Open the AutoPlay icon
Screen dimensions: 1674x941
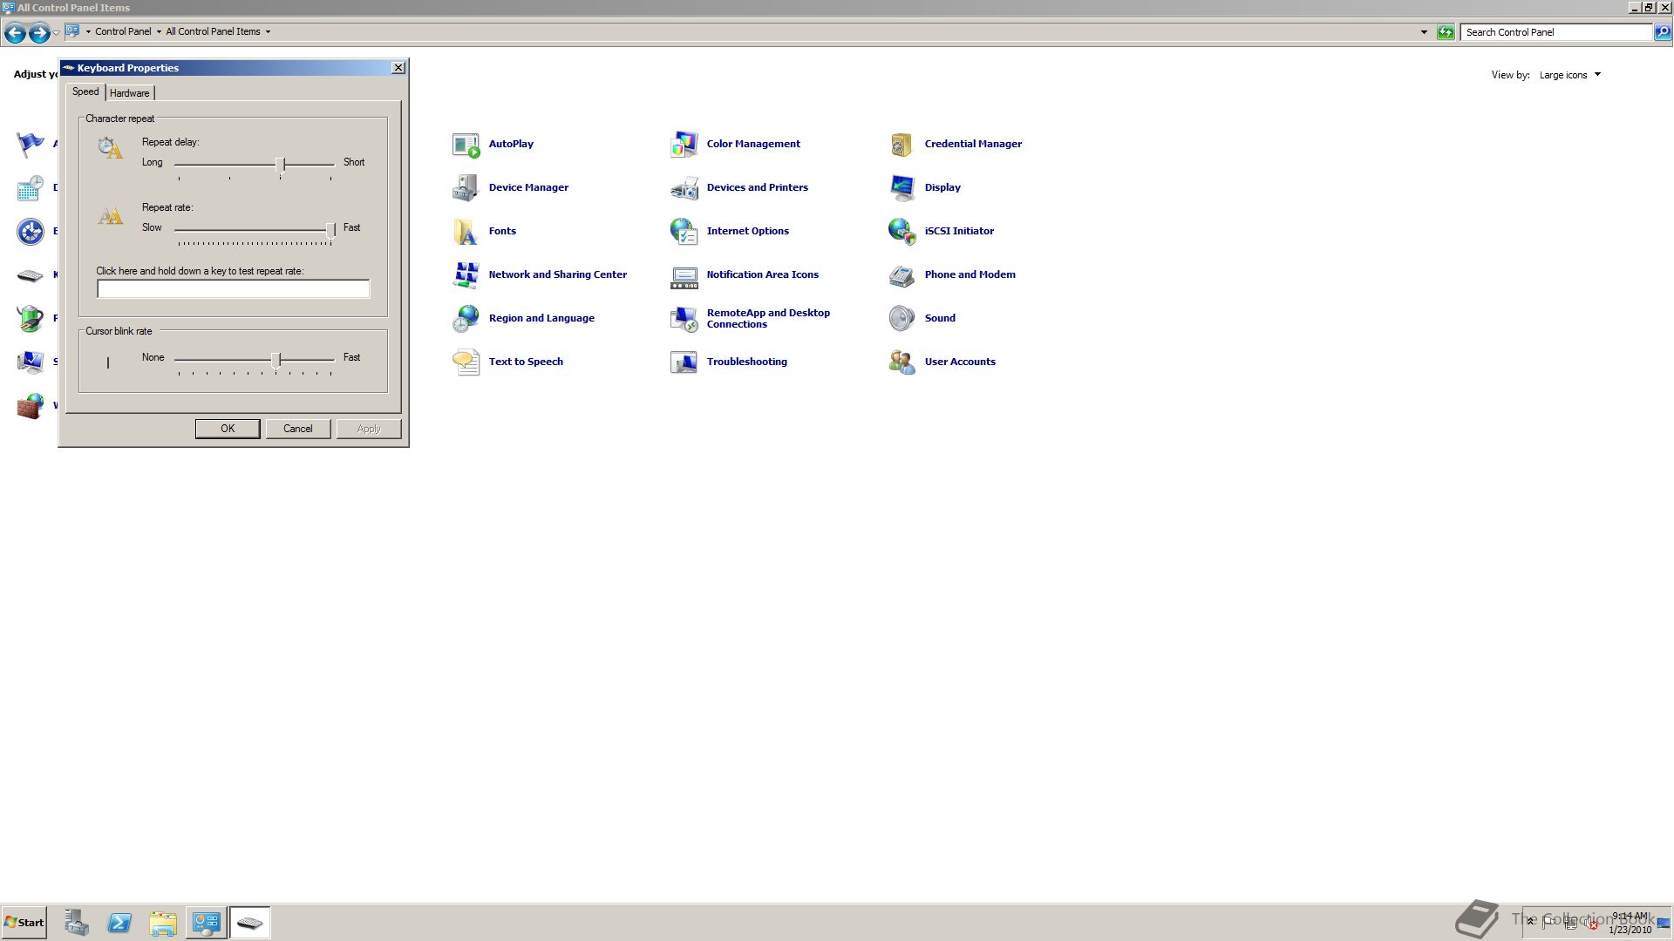[x=466, y=145]
